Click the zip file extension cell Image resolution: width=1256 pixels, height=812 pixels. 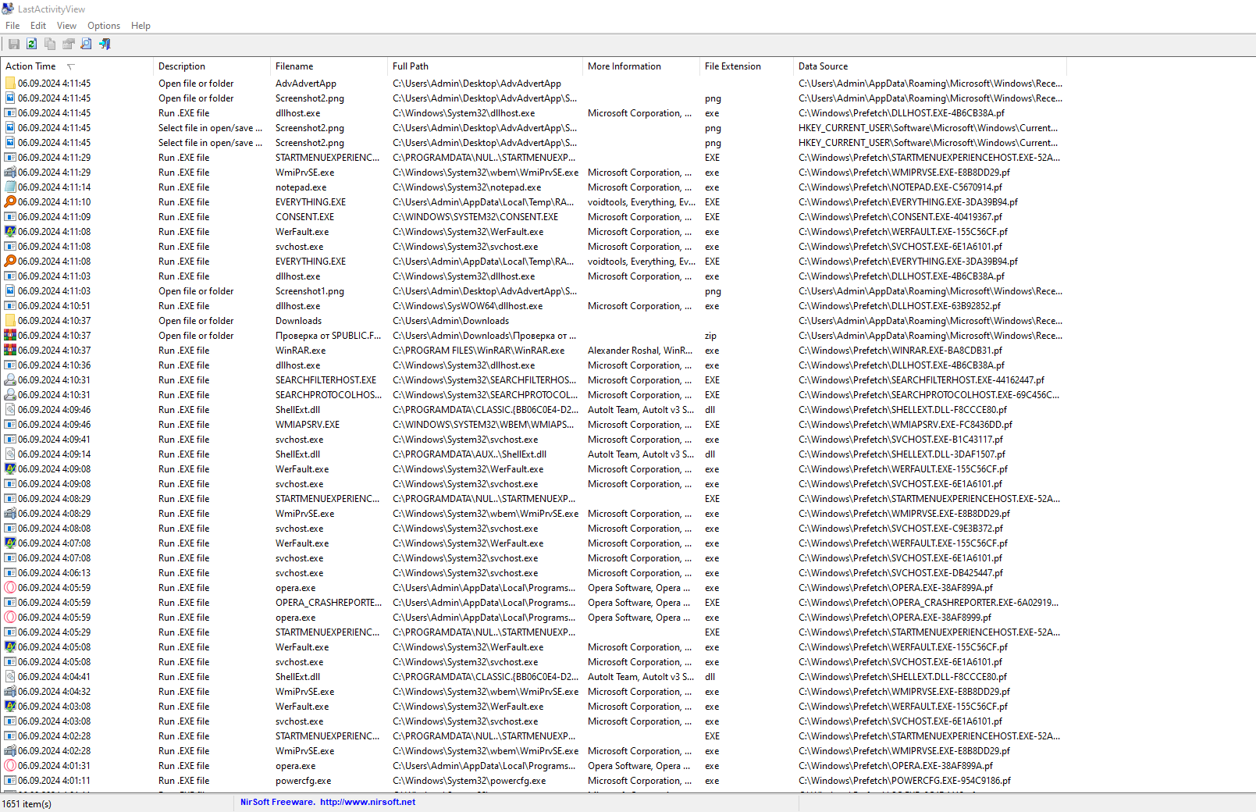[710, 336]
